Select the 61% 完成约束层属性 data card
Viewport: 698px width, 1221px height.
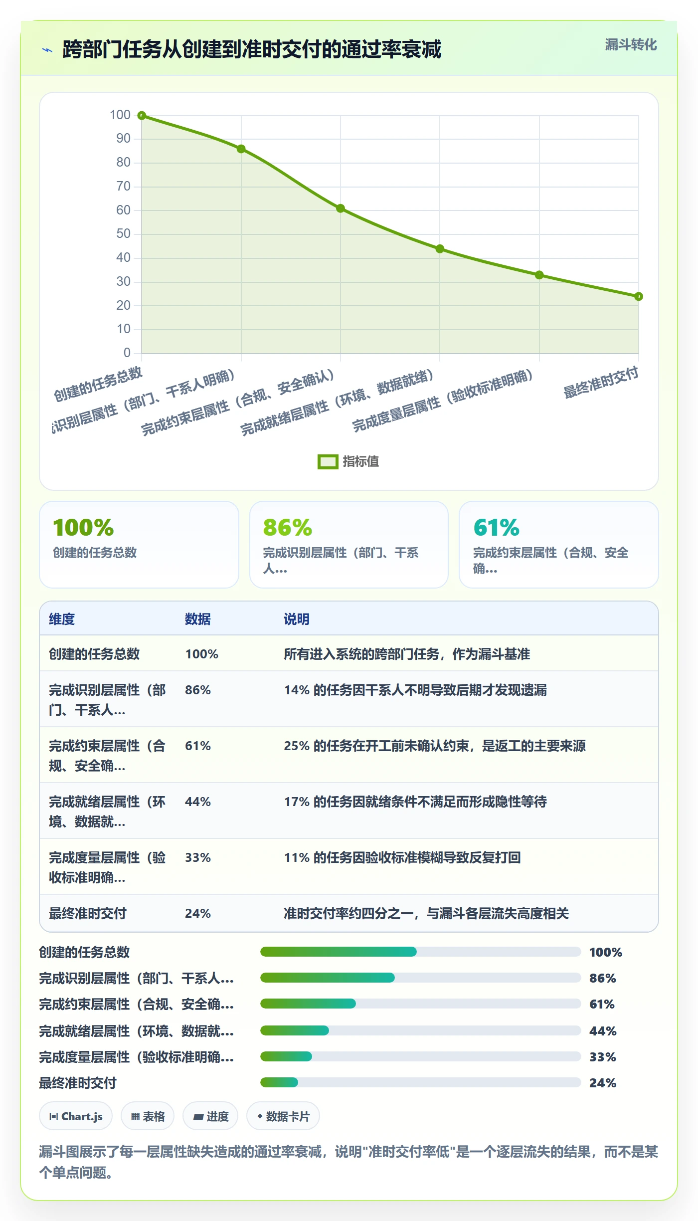point(559,545)
